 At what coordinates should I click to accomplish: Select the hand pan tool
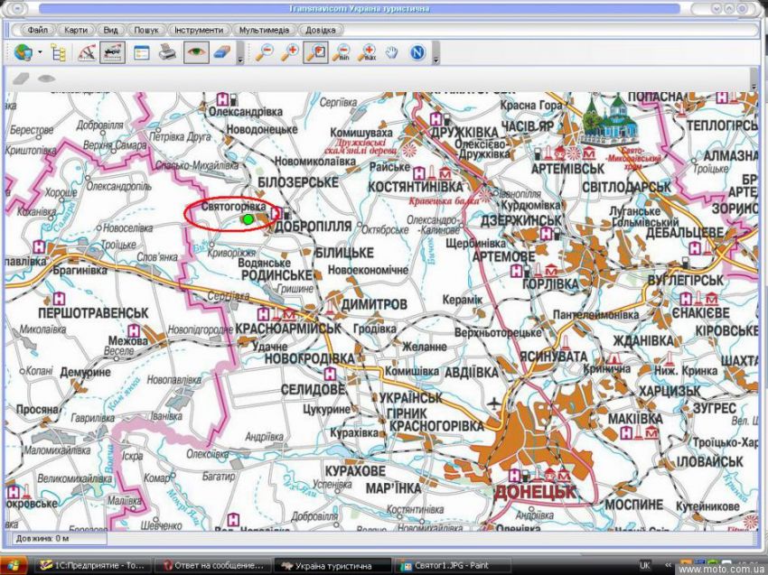click(391, 52)
